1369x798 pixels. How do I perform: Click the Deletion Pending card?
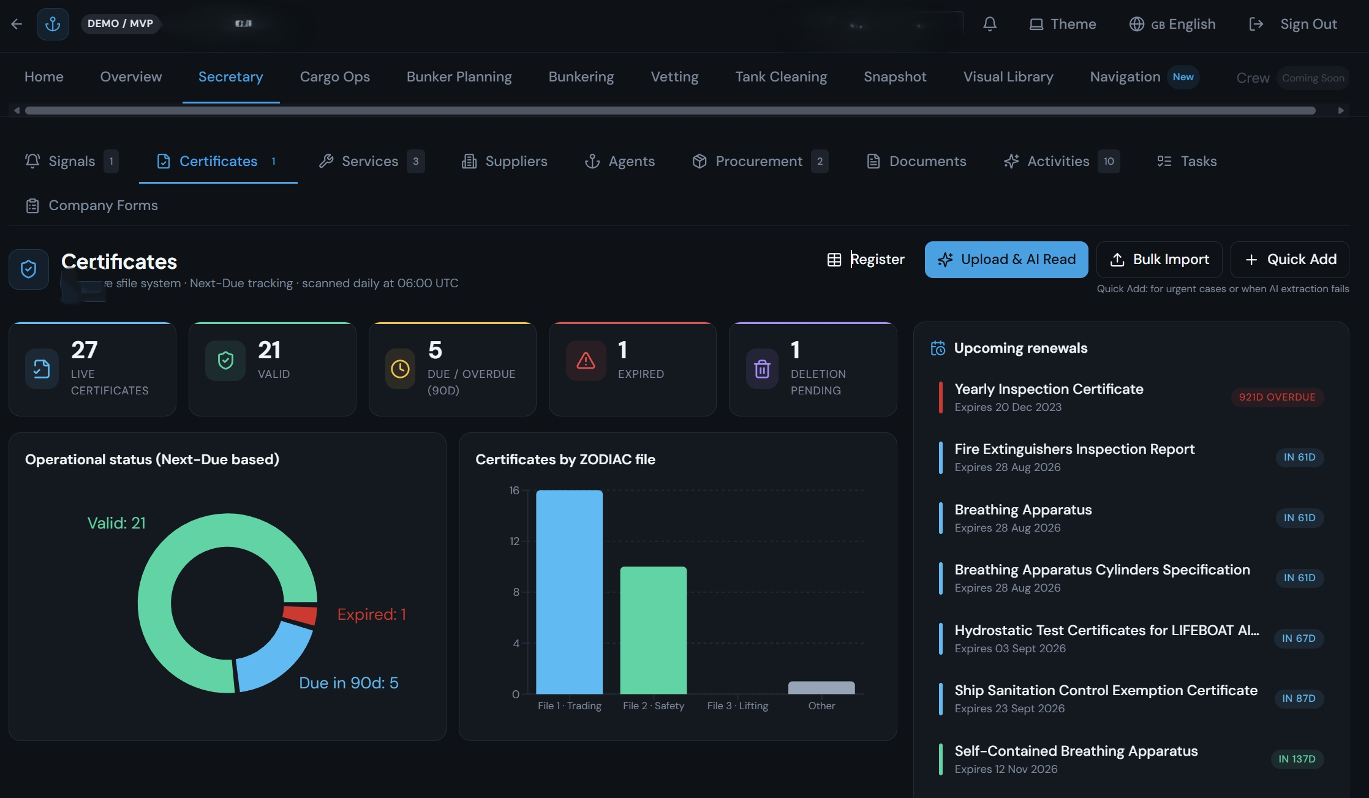point(813,369)
